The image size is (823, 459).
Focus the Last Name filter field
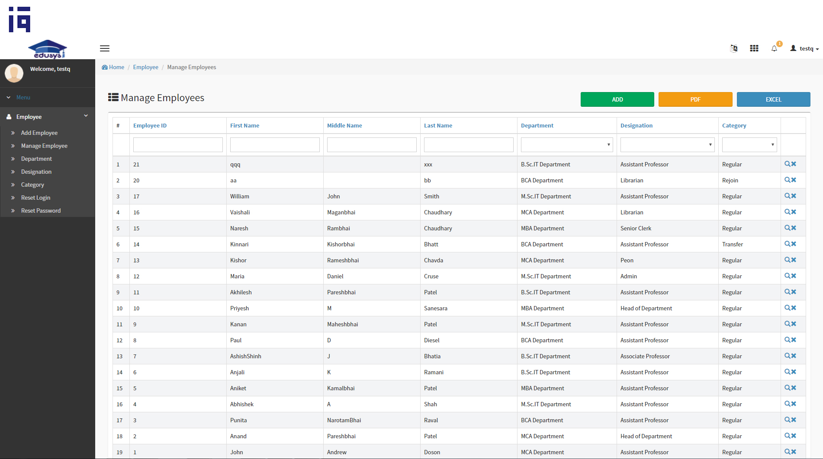click(x=469, y=145)
